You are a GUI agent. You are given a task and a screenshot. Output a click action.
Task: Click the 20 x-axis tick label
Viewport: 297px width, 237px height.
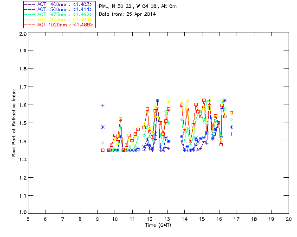click(x=289, y=219)
